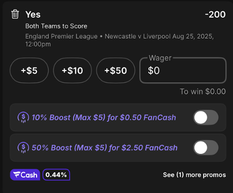Click the Both Teams to Score market label
This screenshot has height=193, width=233.
56,26
